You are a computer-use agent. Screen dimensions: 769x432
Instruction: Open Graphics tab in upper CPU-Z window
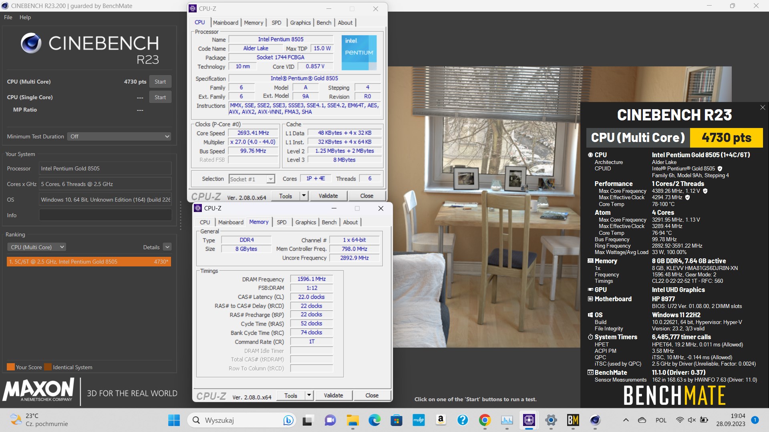pos(300,23)
